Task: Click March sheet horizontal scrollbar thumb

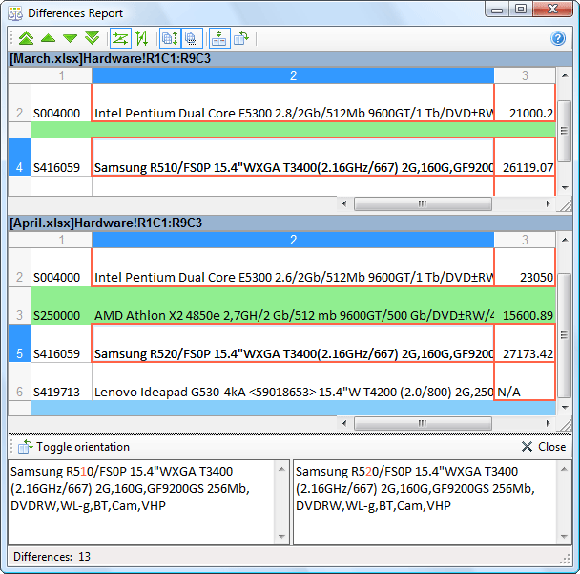Action: [423, 203]
